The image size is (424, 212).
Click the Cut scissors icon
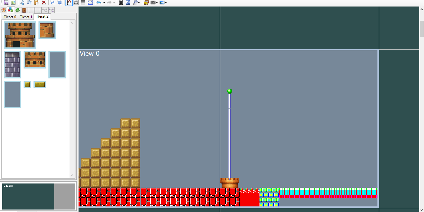pyautogui.click(x=22, y=2)
